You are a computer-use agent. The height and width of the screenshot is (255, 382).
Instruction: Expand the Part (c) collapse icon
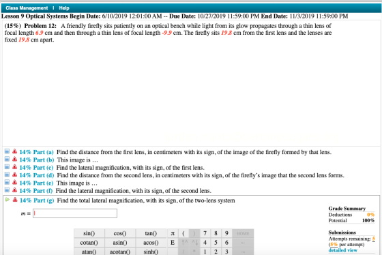pos(7,167)
